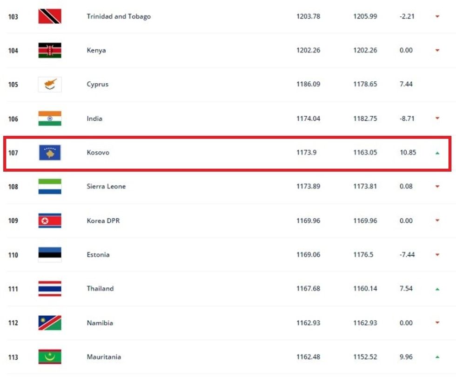
Task: Click the Estonia flag icon
Action: tap(50, 254)
